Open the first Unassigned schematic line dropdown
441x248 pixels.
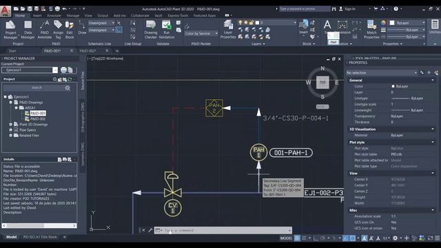click(x=101, y=23)
